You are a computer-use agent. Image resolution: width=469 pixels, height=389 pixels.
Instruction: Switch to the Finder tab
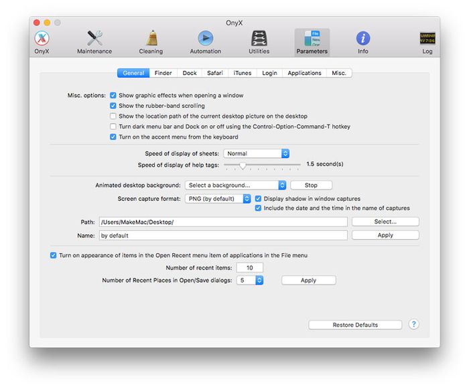163,73
